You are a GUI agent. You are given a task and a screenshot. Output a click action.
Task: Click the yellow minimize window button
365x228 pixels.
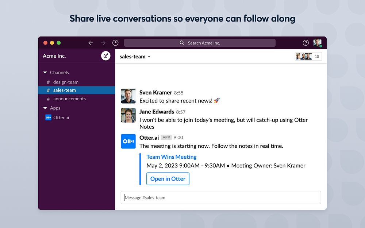tap(52, 43)
